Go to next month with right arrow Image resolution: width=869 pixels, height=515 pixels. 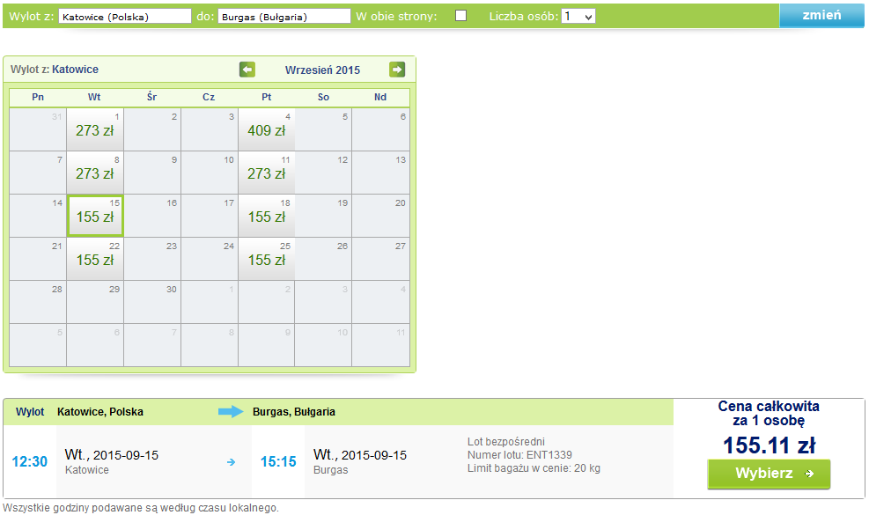click(x=397, y=70)
